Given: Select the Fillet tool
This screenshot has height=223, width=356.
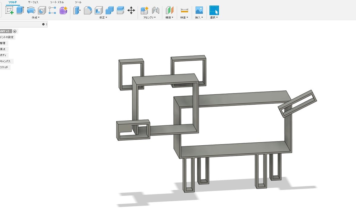Looking at the screenshot, I should (x=88, y=10).
